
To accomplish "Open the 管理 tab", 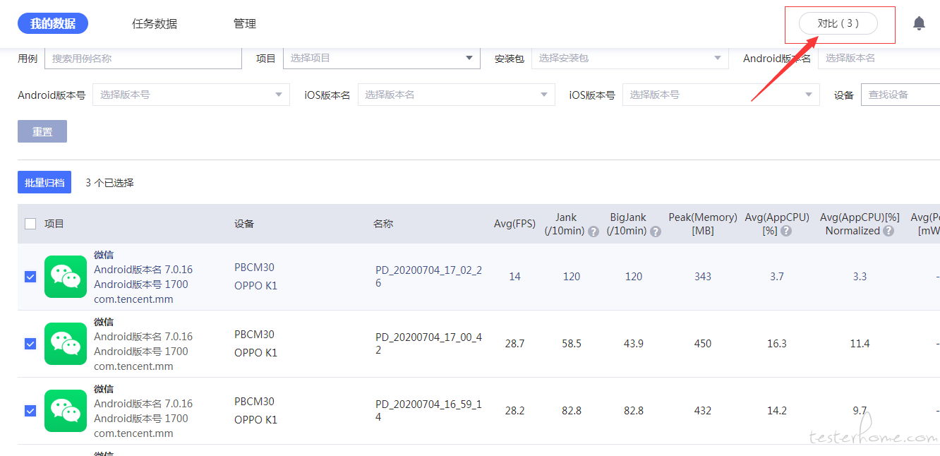I will point(245,24).
